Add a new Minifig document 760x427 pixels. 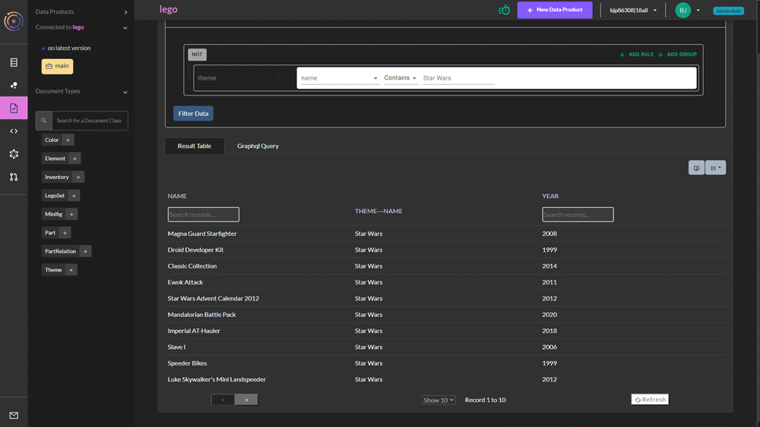[71, 214]
